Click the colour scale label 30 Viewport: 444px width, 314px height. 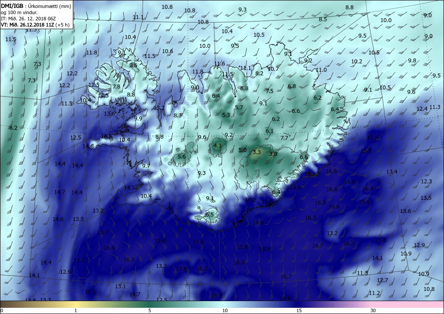pyautogui.click(x=373, y=310)
